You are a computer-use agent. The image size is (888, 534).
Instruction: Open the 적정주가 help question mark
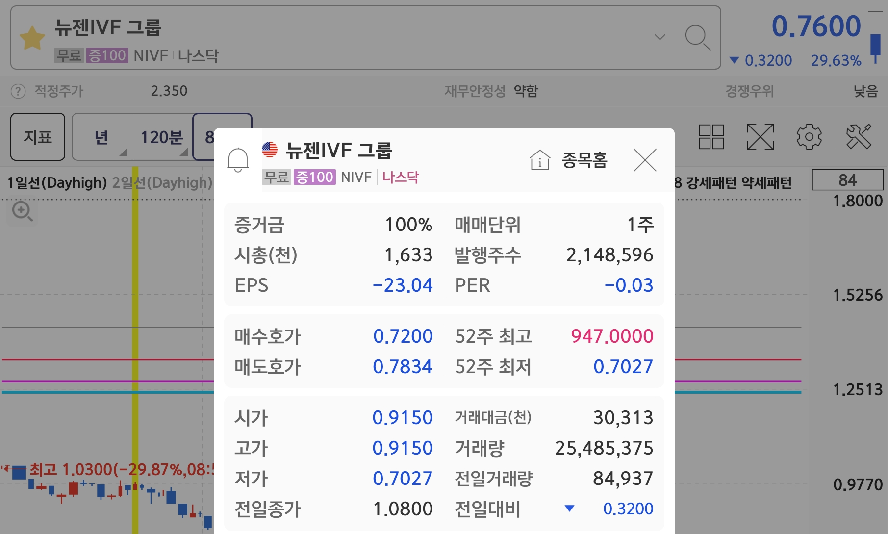coord(18,91)
